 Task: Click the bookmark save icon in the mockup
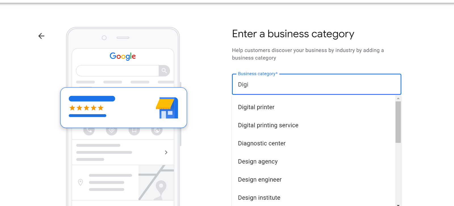(134, 130)
